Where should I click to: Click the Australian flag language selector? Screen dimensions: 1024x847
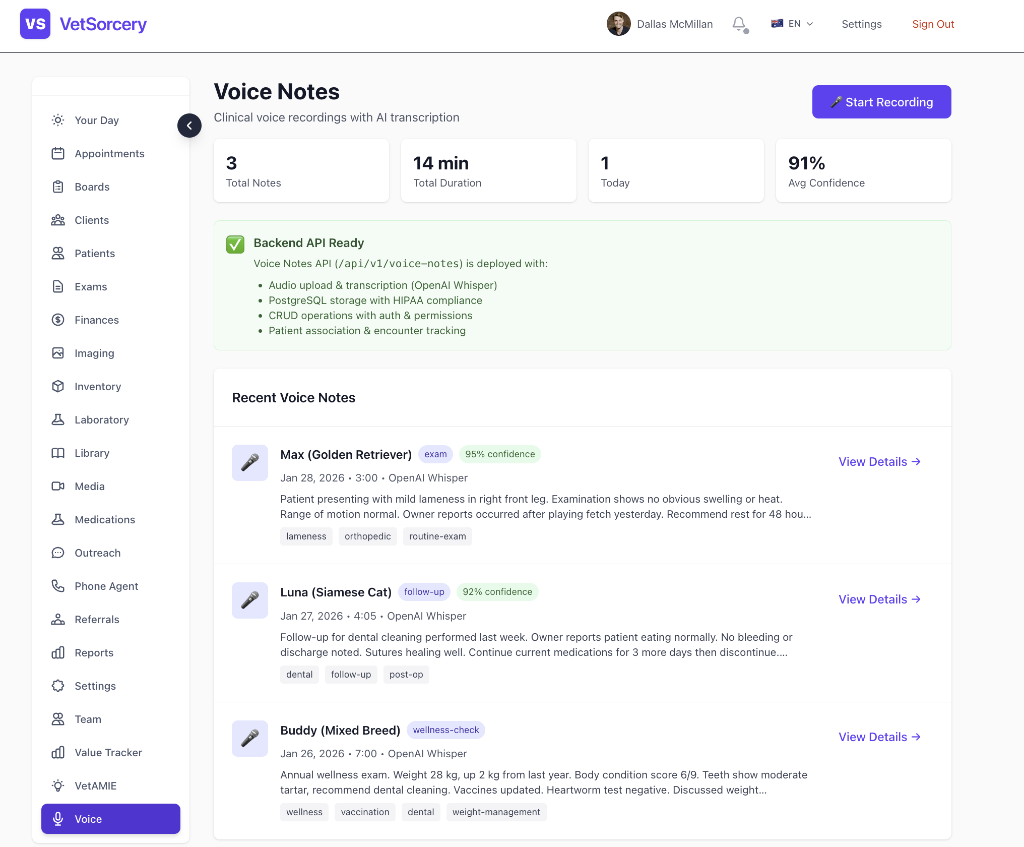click(777, 23)
